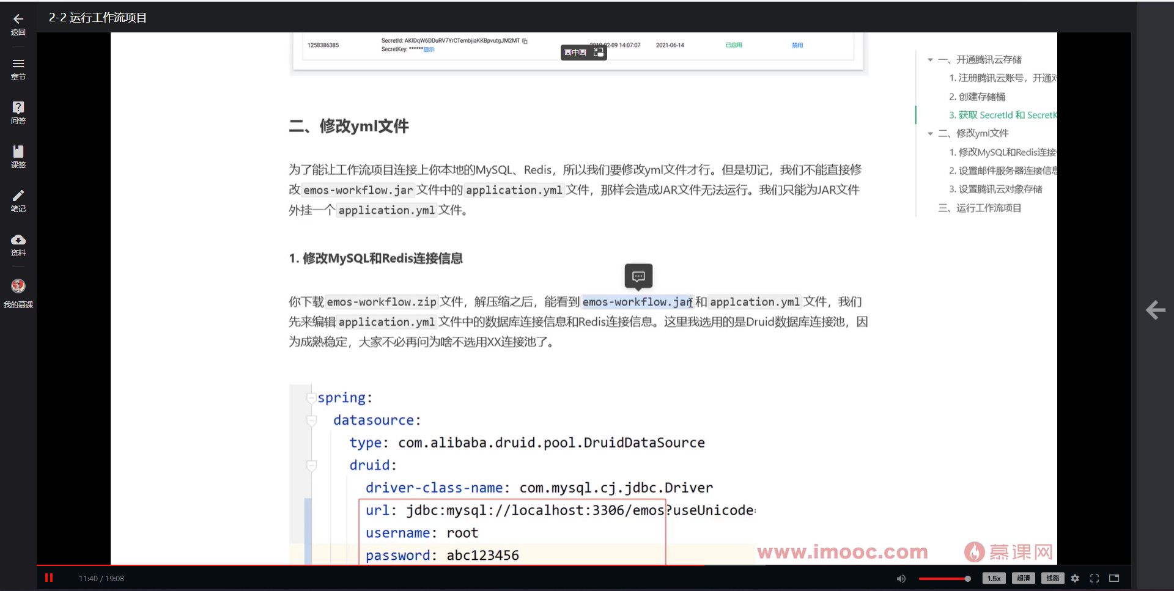Open the comment bubble above the selected text

638,276
